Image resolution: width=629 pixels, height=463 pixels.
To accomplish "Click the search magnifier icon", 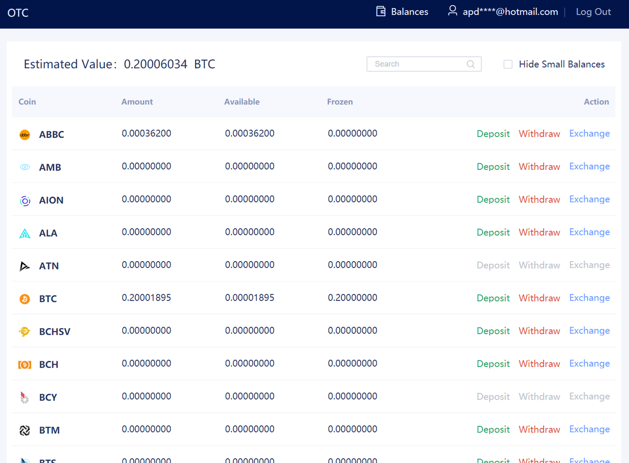I will (x=471, y=64).
